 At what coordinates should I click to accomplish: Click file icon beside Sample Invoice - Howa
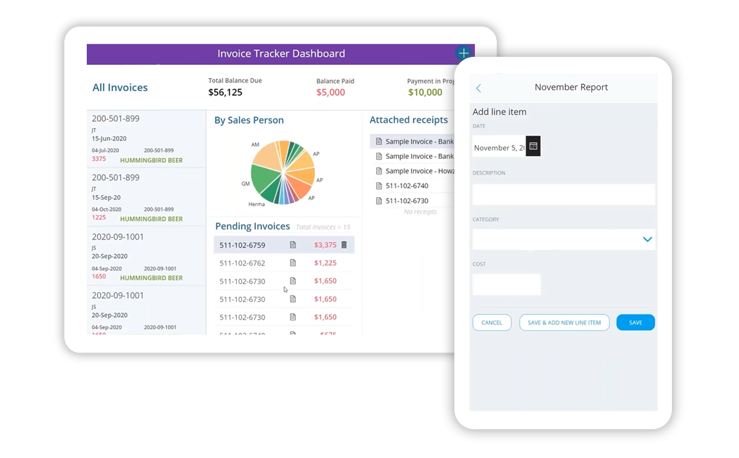(379, 171)
